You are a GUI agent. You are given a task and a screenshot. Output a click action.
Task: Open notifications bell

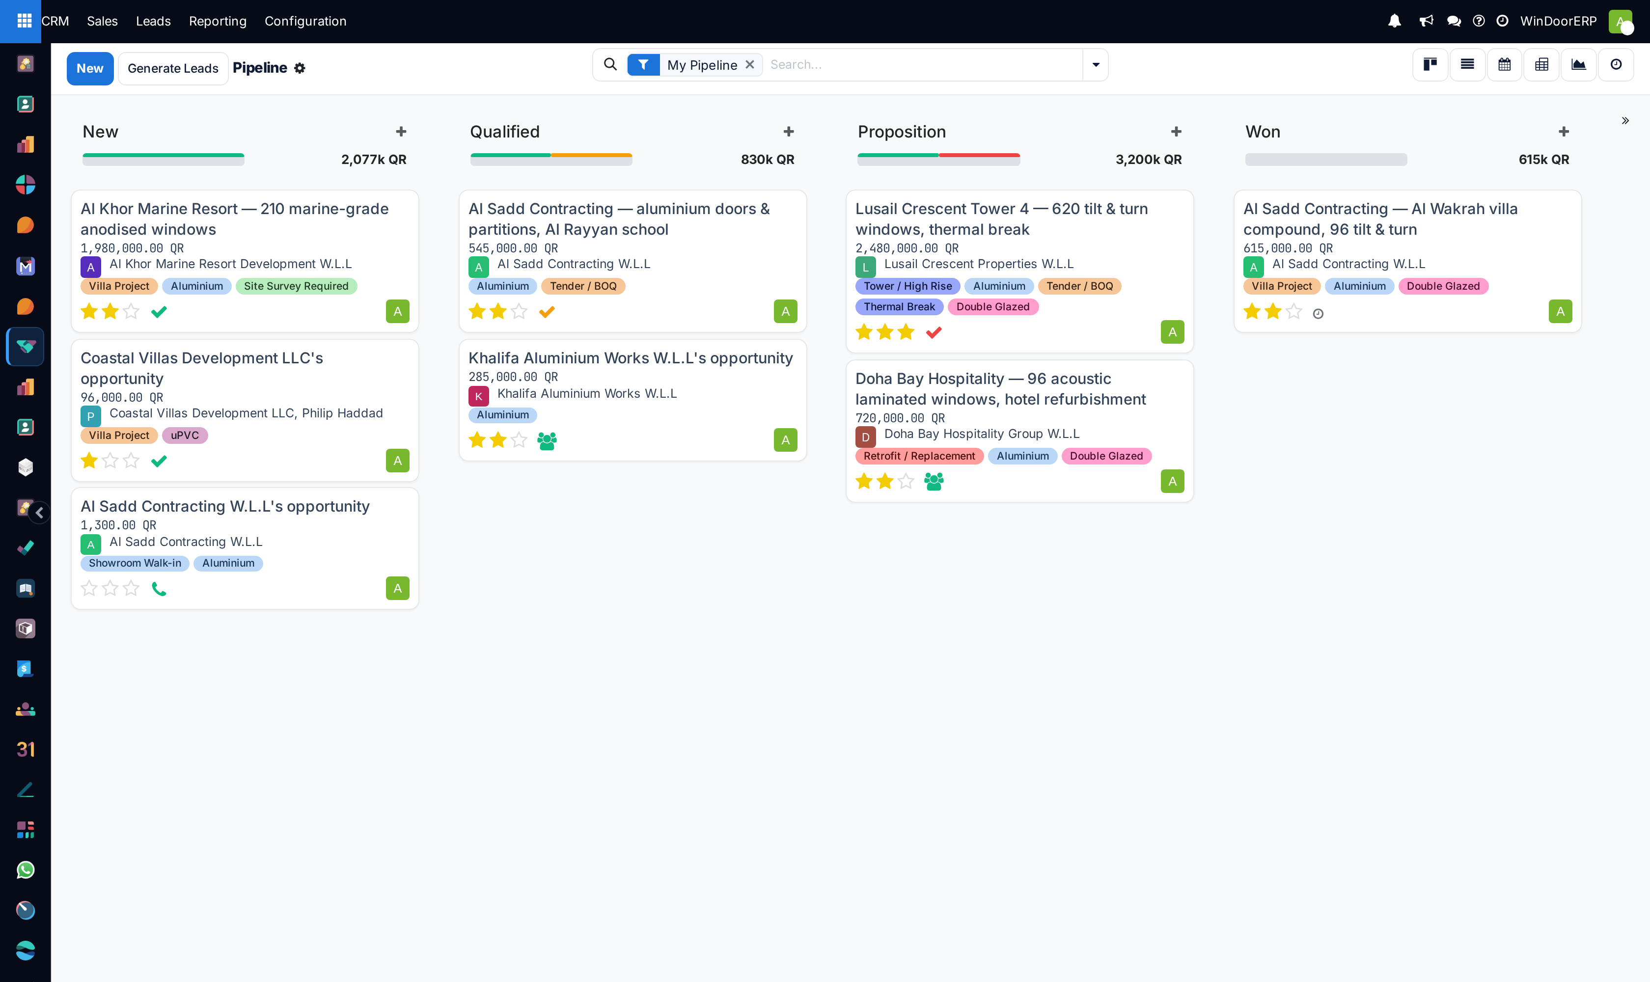coord(1394,21)
